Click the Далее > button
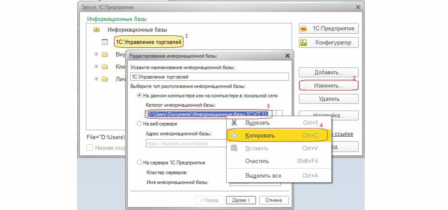 [241, 200]
